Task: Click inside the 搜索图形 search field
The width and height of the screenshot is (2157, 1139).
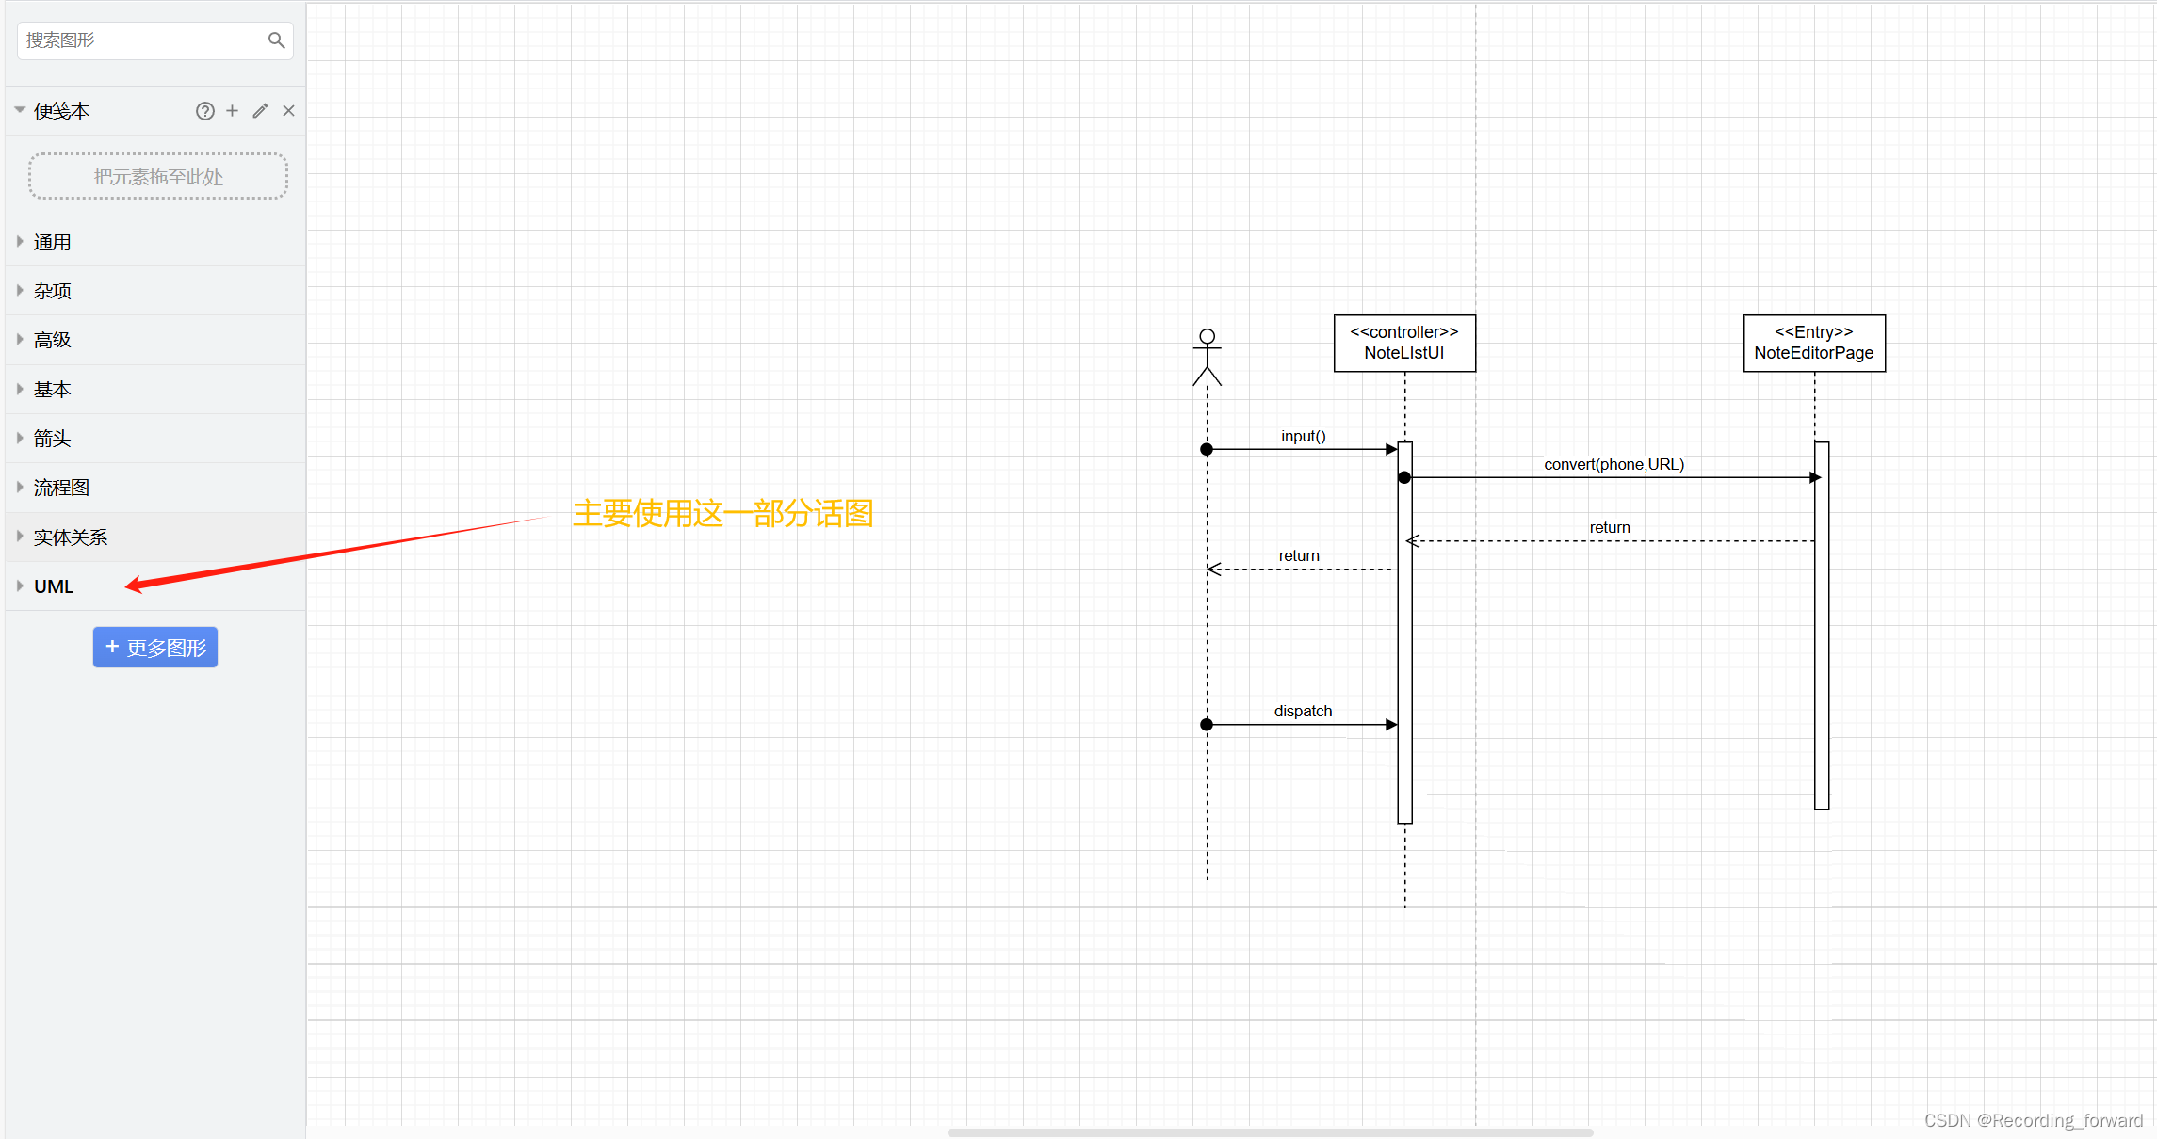Action: tap(141, 40)
